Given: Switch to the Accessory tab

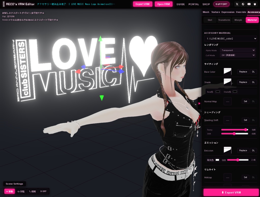Looking at the screenshot, I should [x=254, y=12].
